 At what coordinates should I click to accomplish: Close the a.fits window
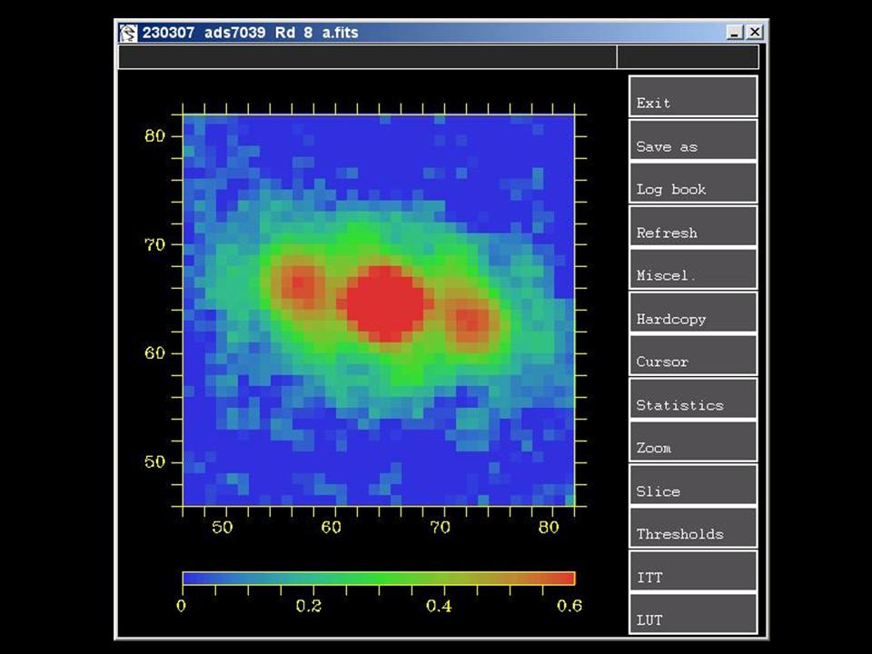(x=754, y=33)
